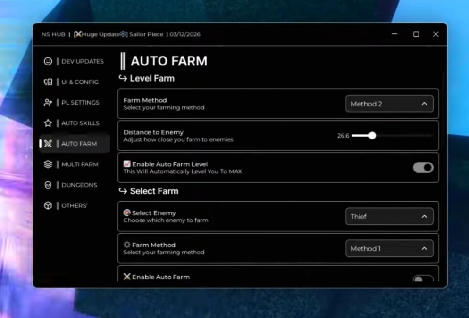
Task: Click the UI & CONFIG sidebar icon
Action: pyautogui.click(x=48, y=82)
